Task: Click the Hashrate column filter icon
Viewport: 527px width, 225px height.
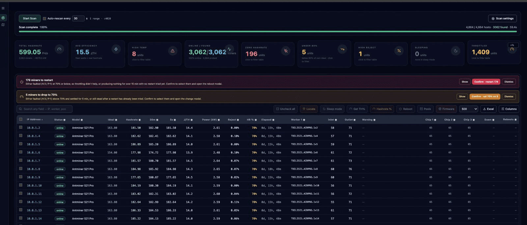Action: click(x=140, y=120)
